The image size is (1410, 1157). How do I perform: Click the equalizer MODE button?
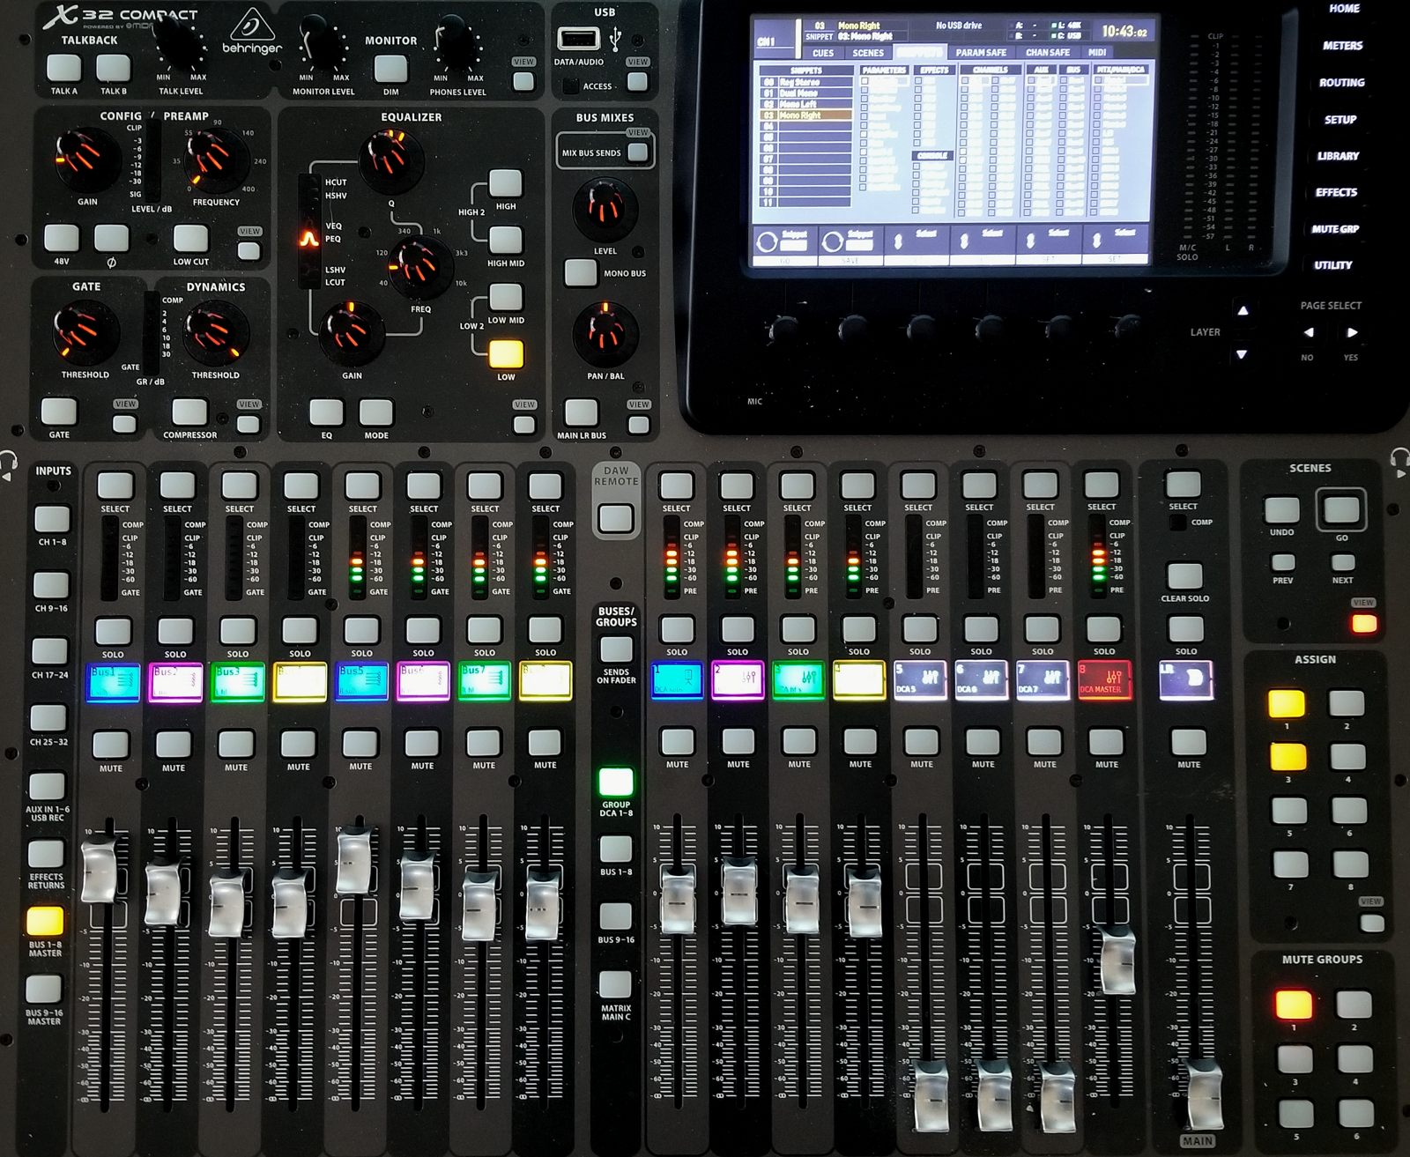pos(376,412)
